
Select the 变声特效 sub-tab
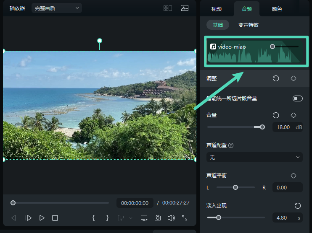(x=249, y=25)
